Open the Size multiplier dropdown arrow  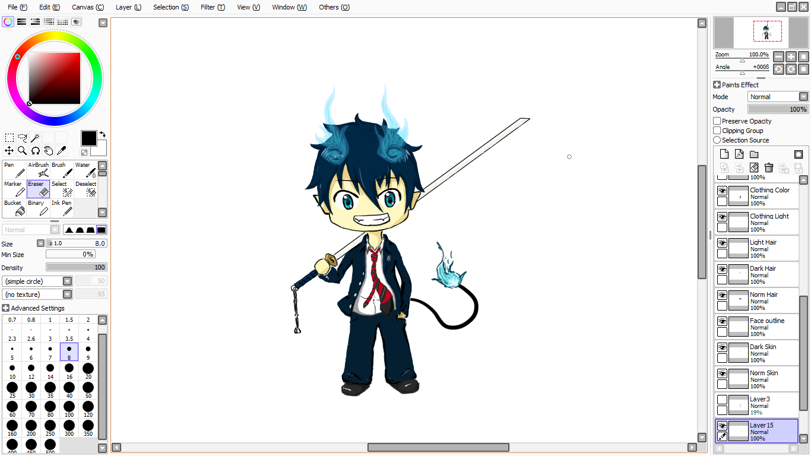tap(41, 243)
